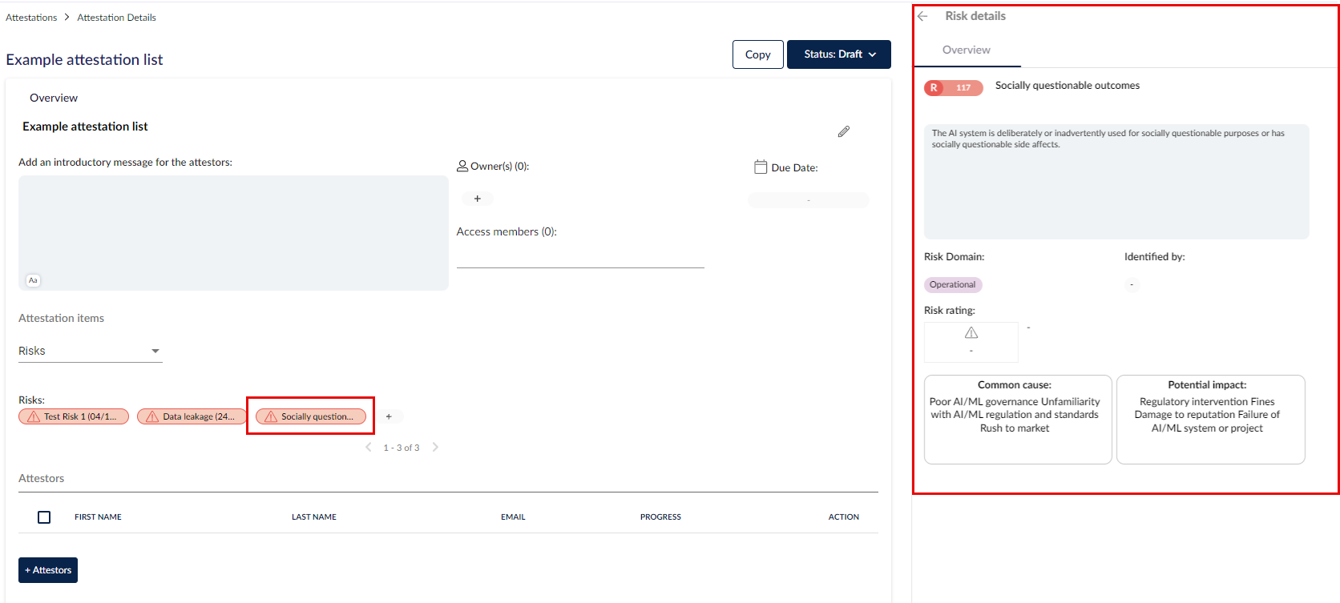Add another risk with the plus icon

pyautogui.click(x=389, y=416)
